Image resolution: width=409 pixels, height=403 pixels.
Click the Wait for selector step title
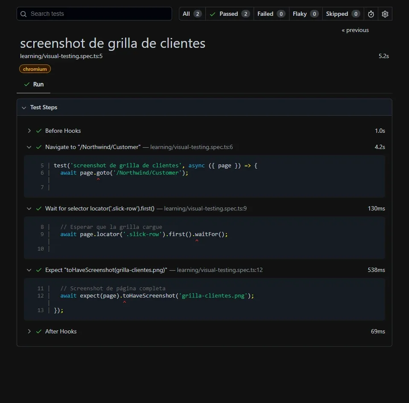99,209
